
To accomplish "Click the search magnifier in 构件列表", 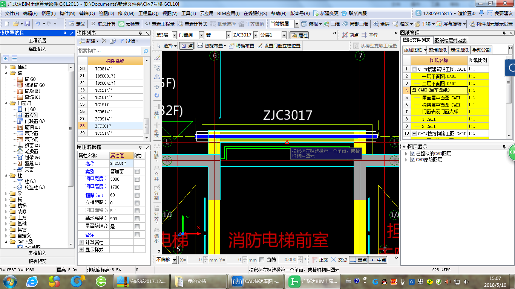I will (x=146, y=51).
